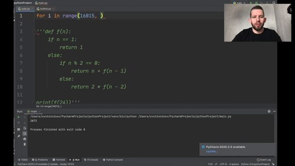Open UTF-8 file encoding selector

point(223,164)
